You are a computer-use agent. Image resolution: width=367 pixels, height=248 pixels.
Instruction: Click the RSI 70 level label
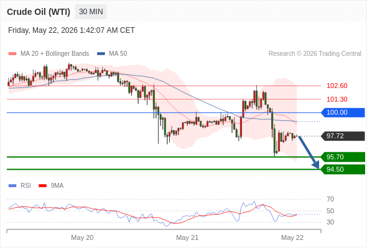click(330, 199)
